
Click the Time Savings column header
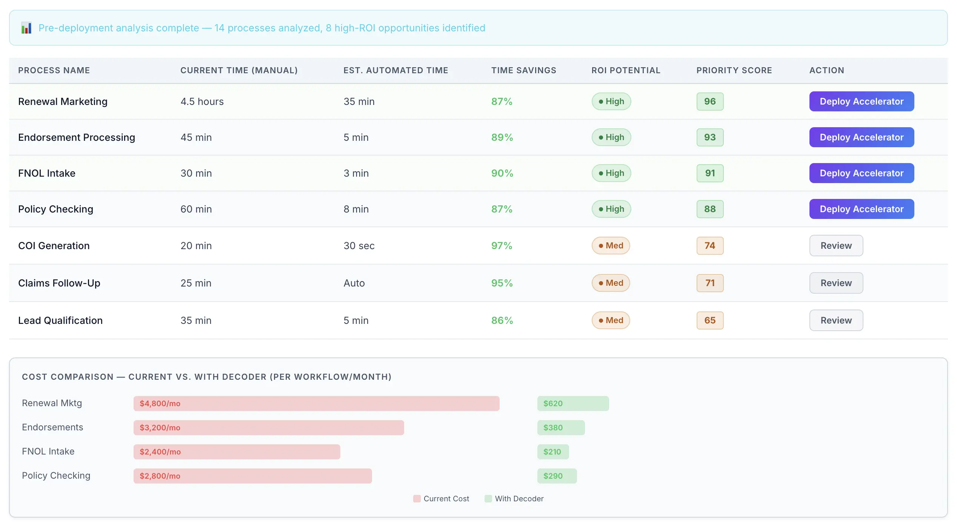(523, 70)
